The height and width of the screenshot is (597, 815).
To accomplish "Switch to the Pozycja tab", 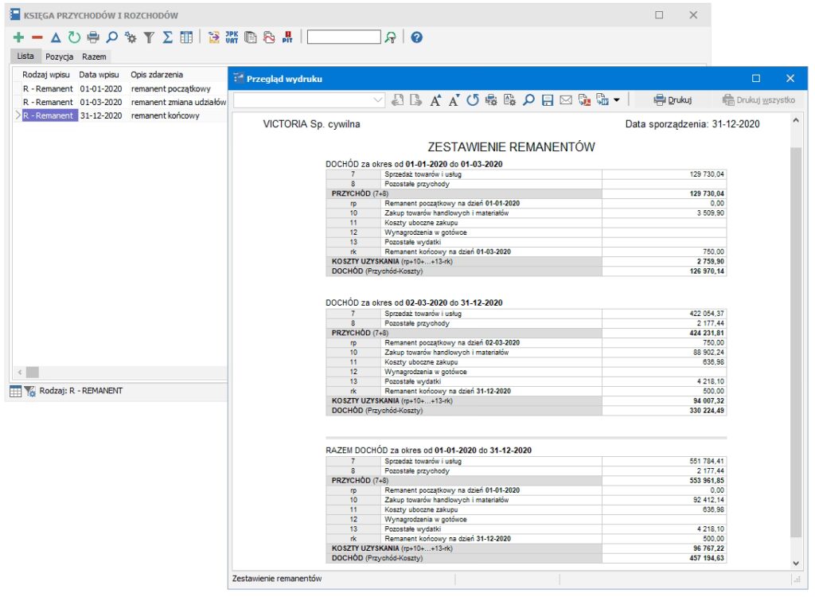I will click(x=60, y=57).
